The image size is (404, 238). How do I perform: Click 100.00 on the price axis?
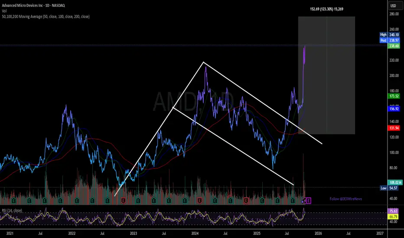tap(394, 153)
